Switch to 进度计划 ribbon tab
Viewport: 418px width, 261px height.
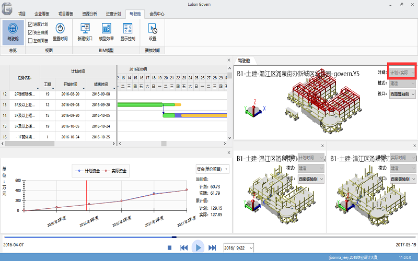pyautogui.click(x=113, y=14)
